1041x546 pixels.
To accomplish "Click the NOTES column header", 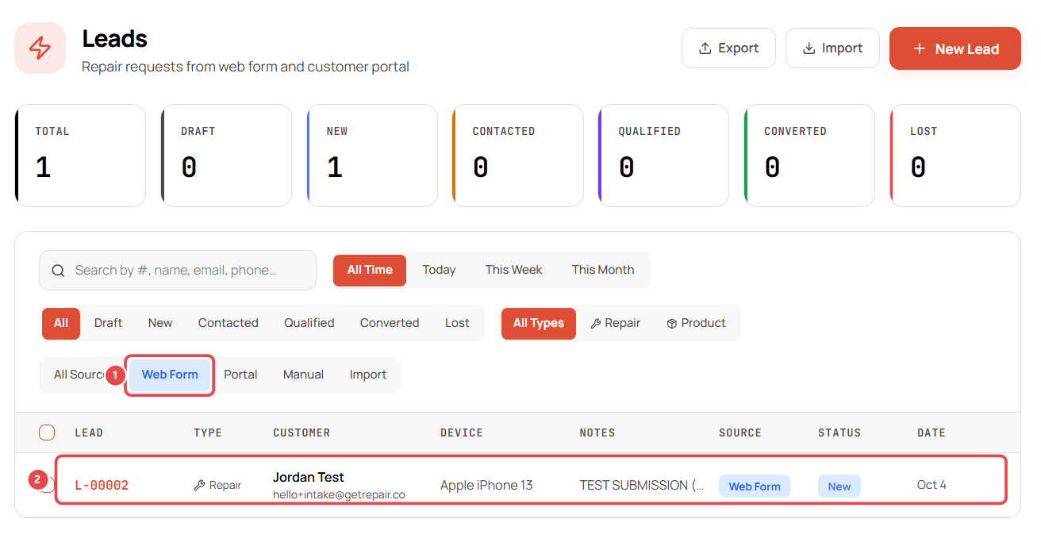I will (x=597, y=433).
